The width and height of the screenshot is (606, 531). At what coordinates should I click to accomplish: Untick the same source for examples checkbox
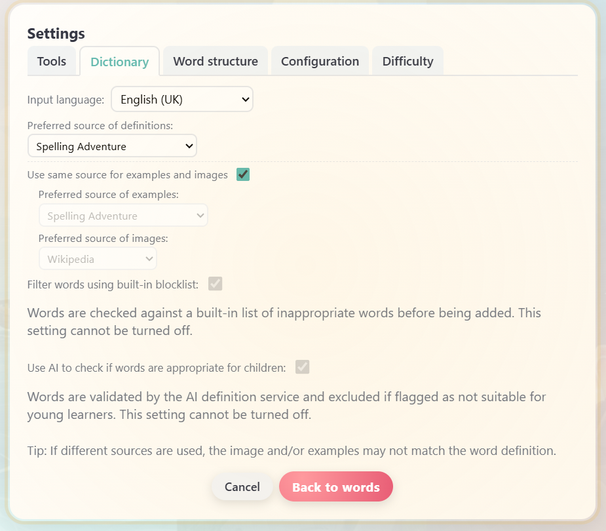tap(243, 174)
